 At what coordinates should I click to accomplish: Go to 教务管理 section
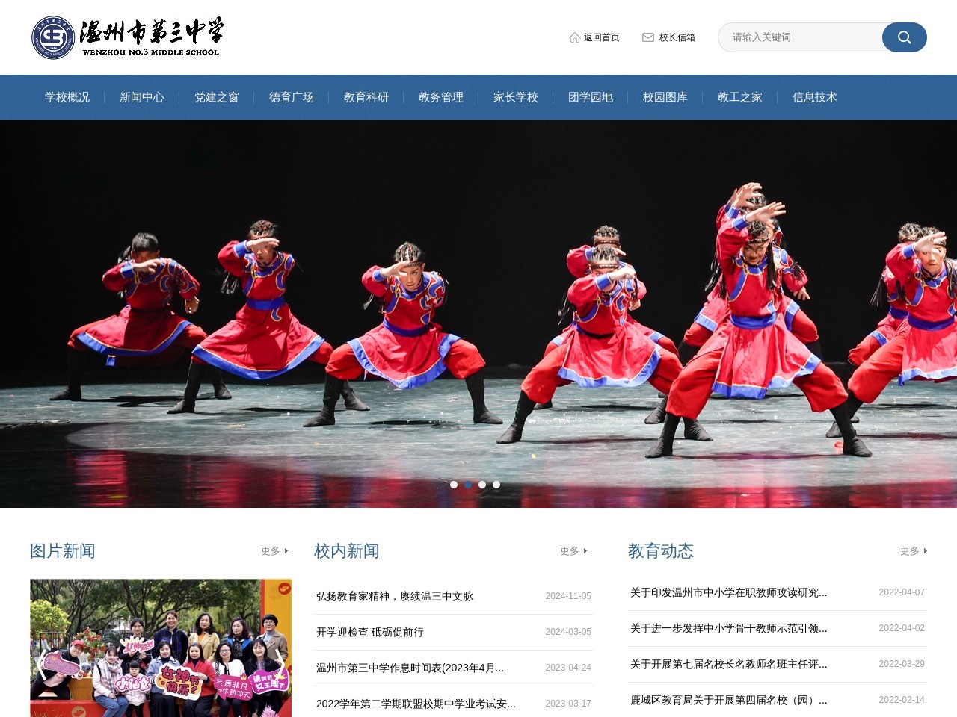pos(441,97)
